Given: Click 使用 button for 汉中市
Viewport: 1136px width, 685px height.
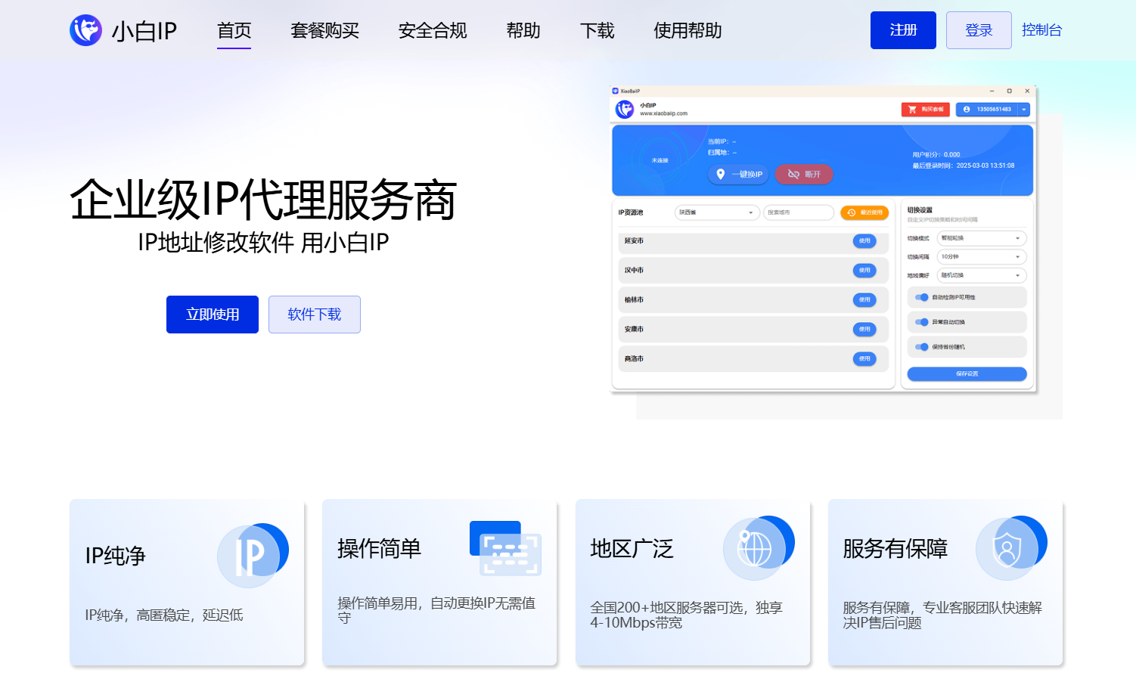Looking at the screenshot, I should coord(864,270).
